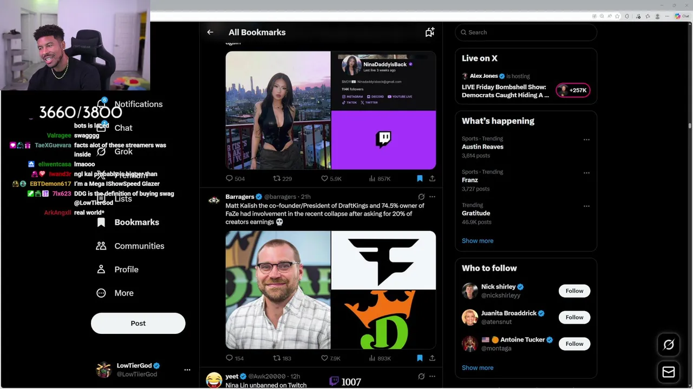Repost the post showing 229 reposts
Image resolution: width=693 pixels, height=389 pixels.
pos(282,178)
